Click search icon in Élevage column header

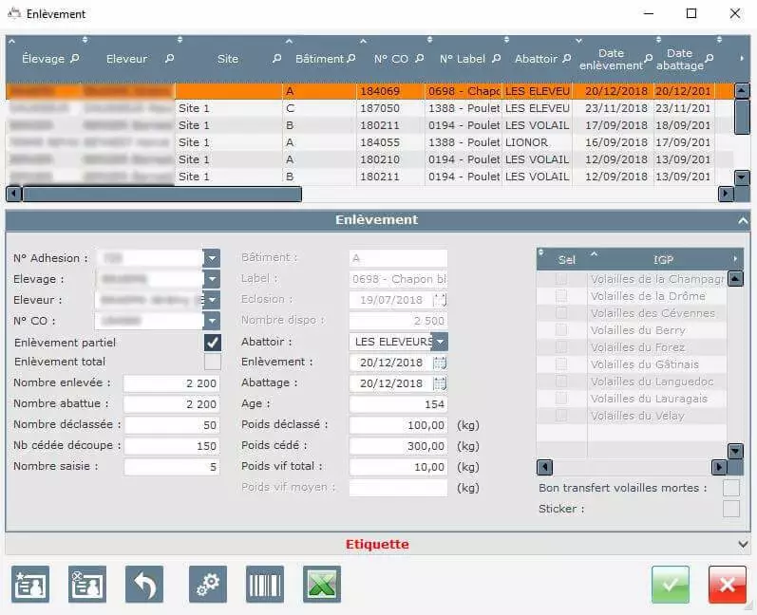[x=74, y=58]
